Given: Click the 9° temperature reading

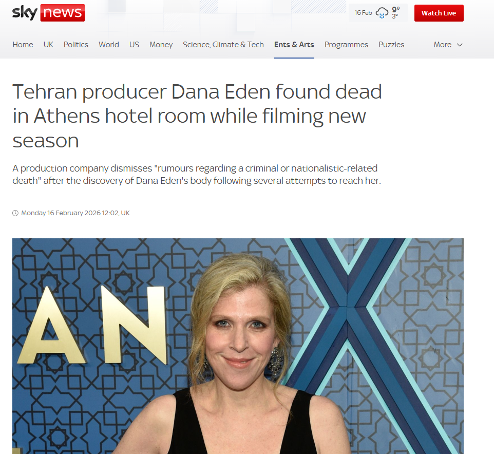Looking at the screenshot, I should coord(396,9).
